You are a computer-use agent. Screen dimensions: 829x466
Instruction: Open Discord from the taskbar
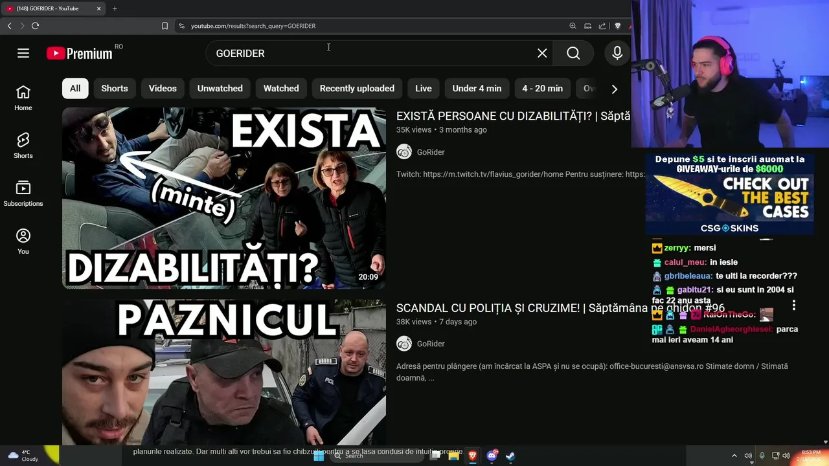[x=492, y=456]
